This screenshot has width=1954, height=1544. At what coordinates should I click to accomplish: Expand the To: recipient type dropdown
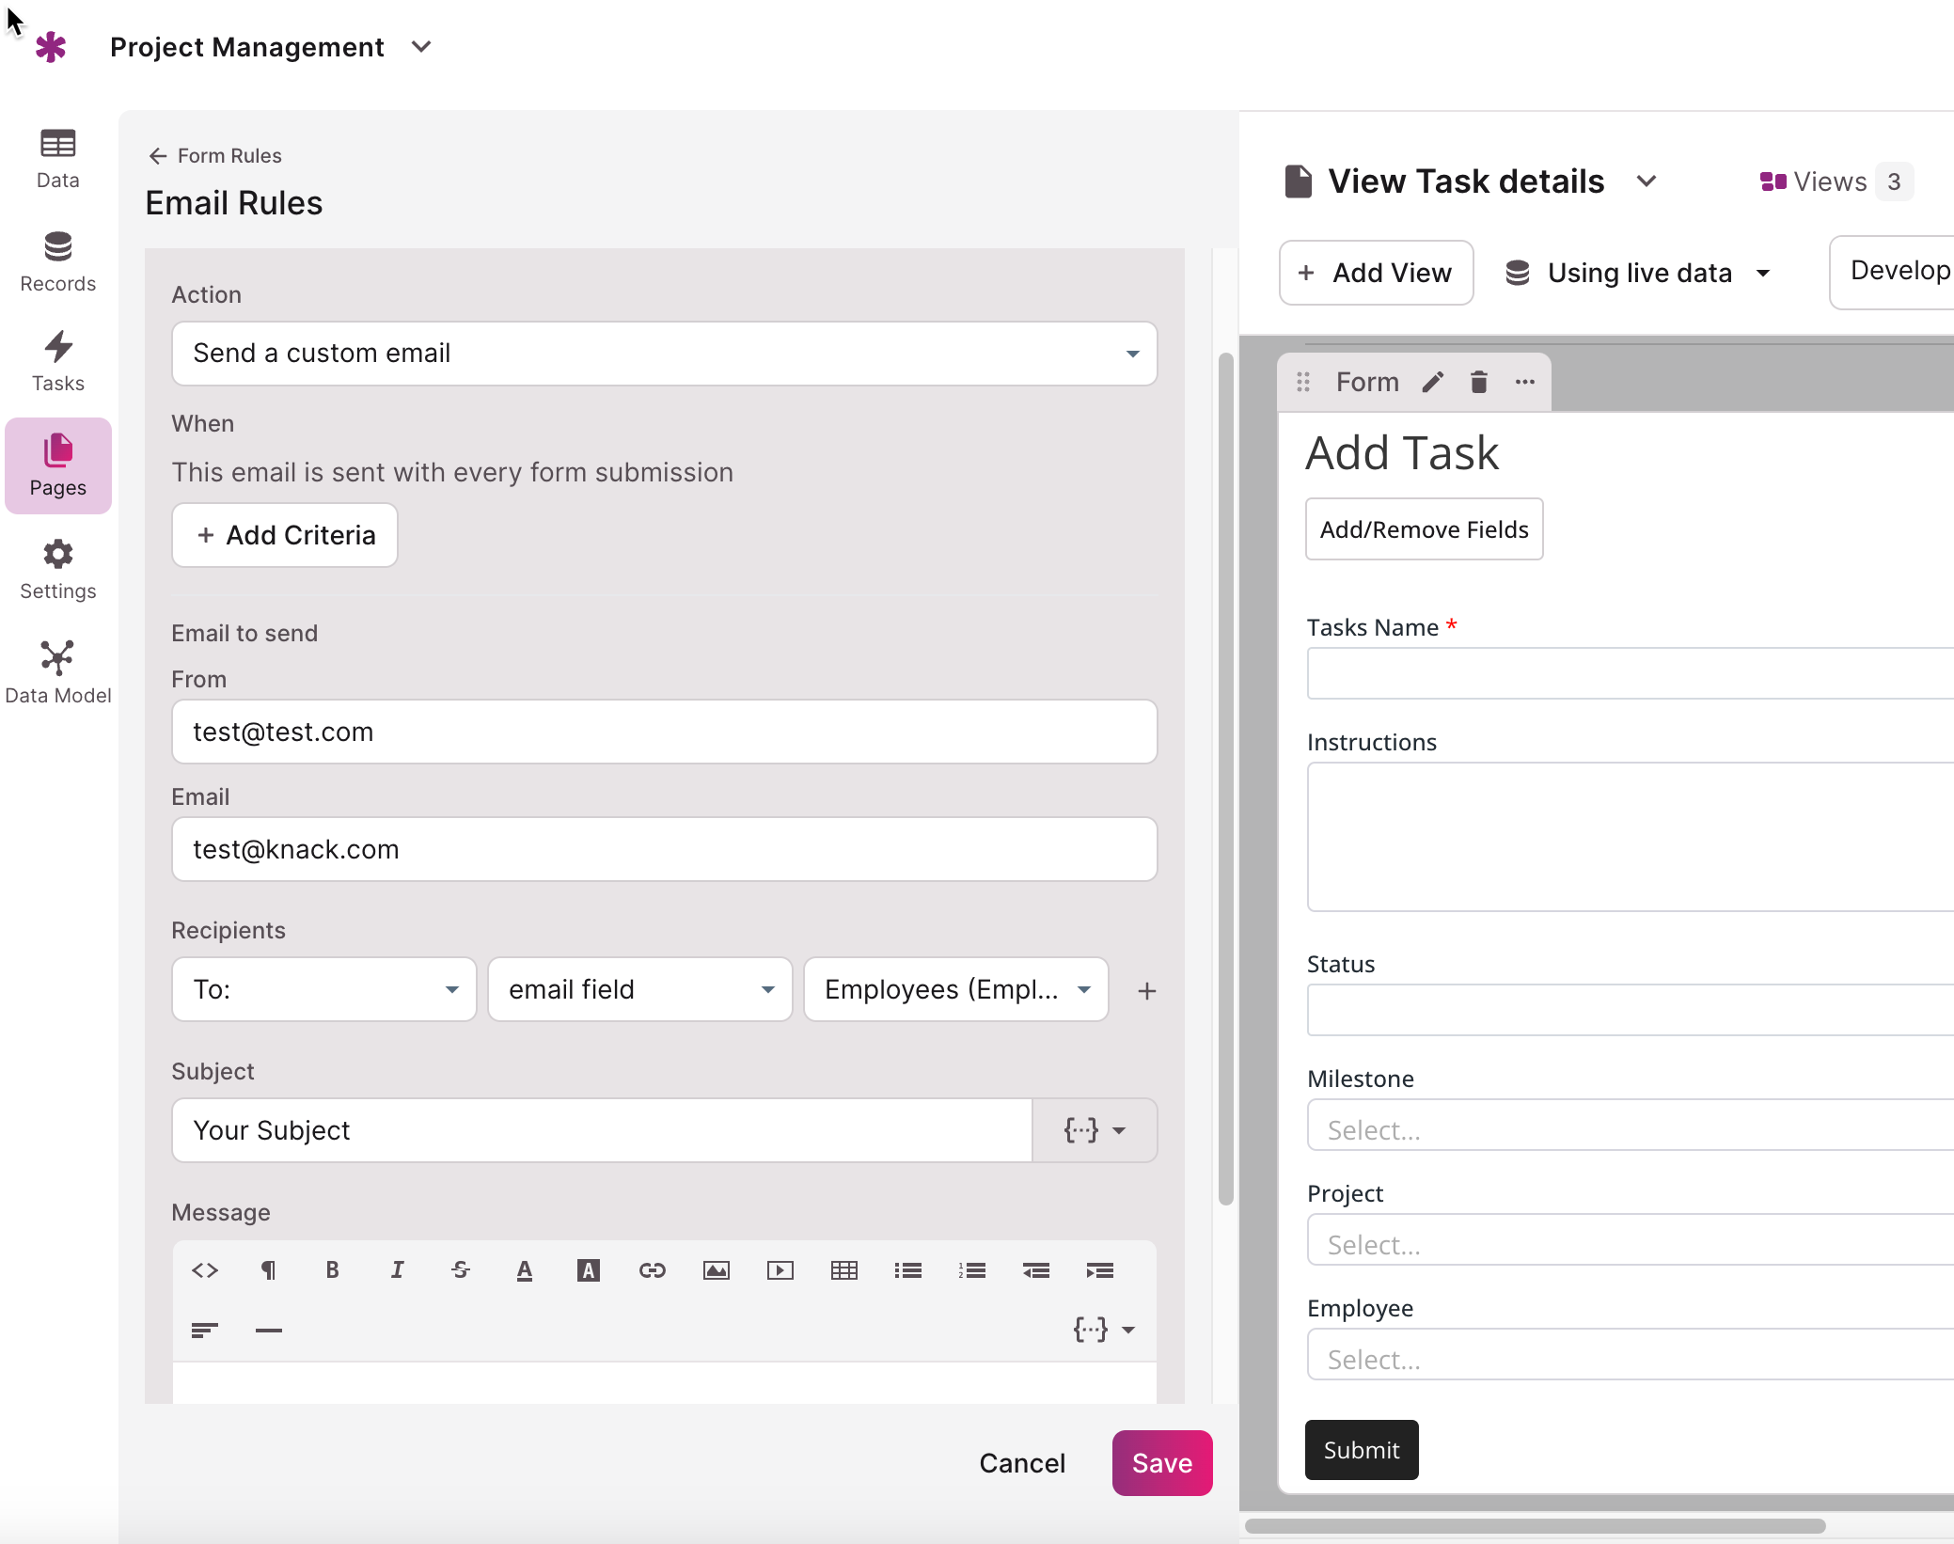click(x=324, y=989)
